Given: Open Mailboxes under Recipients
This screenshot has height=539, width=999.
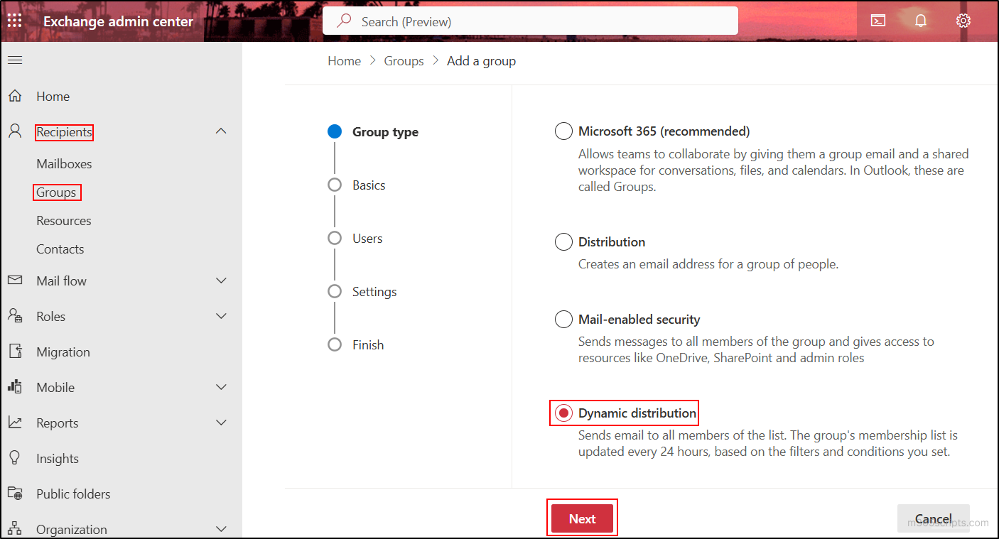Looking at the screenshot, I should click(x=64, y=164).
